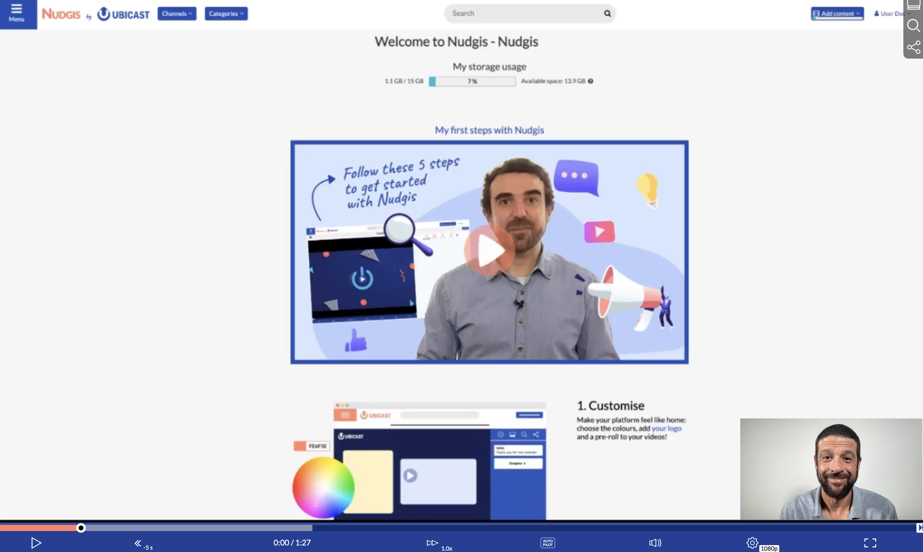Open the hamburger Menu button
This screenshot has height=552, width=923.
pos(17,14)
